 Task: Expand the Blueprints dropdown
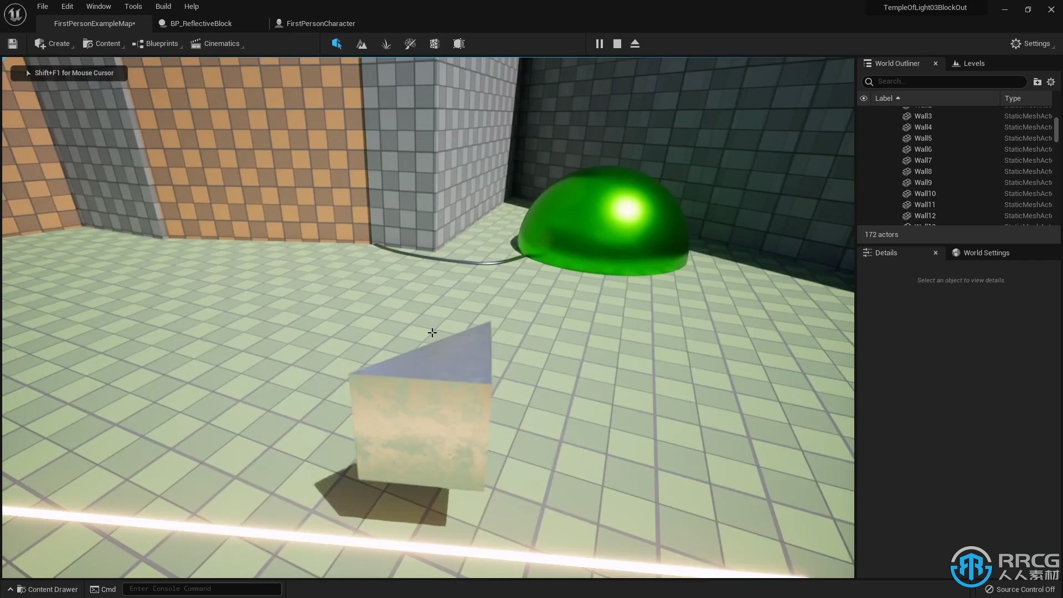pos(157,44)
